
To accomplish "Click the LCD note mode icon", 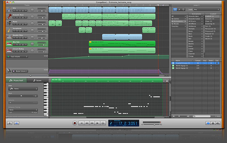I will (111, 123).
